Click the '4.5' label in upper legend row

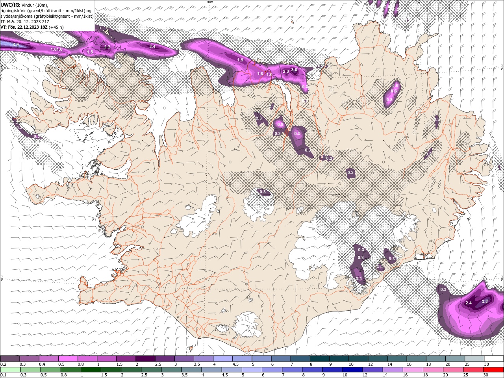pyautogui.click(x=235, y=365)
